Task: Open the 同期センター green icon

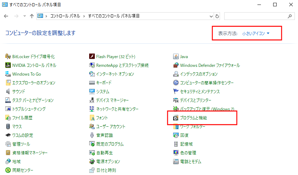Action: [8, 170]
